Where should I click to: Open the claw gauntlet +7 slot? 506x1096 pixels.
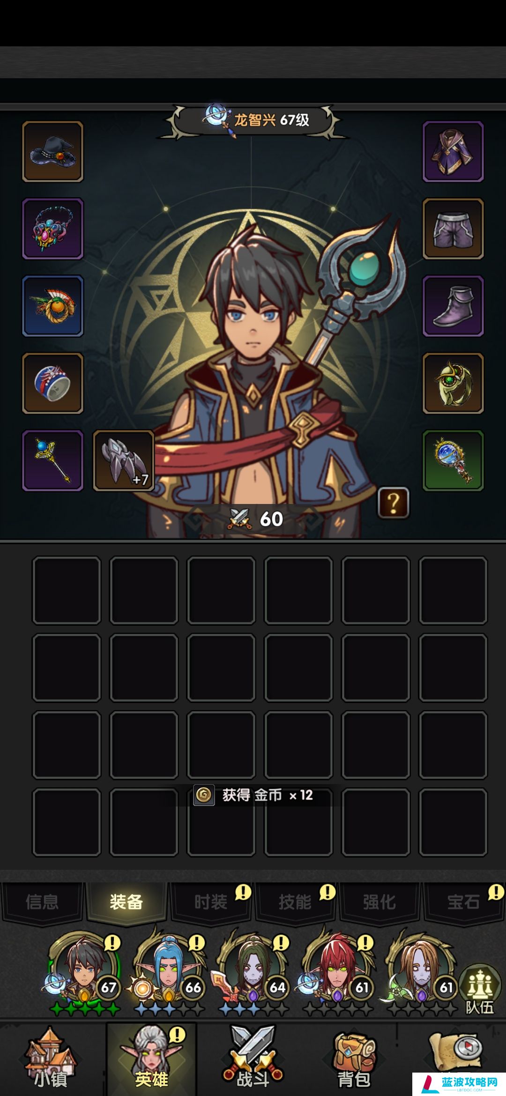tap(124, 460)
